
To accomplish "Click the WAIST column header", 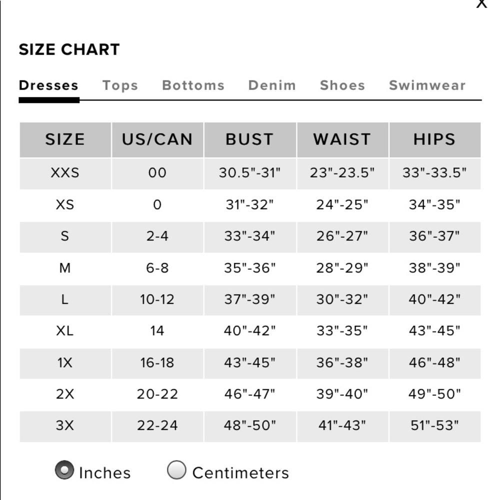I will click(342, 139).
